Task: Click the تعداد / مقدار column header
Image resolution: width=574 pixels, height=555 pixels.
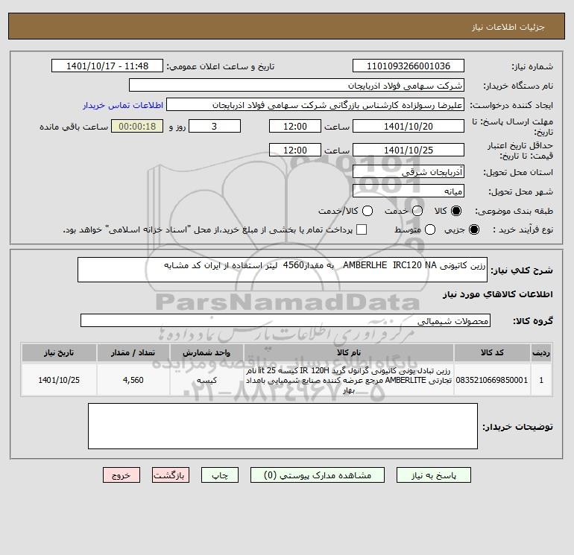Action: (133, 352)
